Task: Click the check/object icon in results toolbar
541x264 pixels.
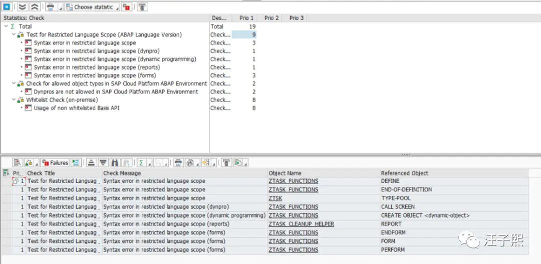Action: coord(28,162)
